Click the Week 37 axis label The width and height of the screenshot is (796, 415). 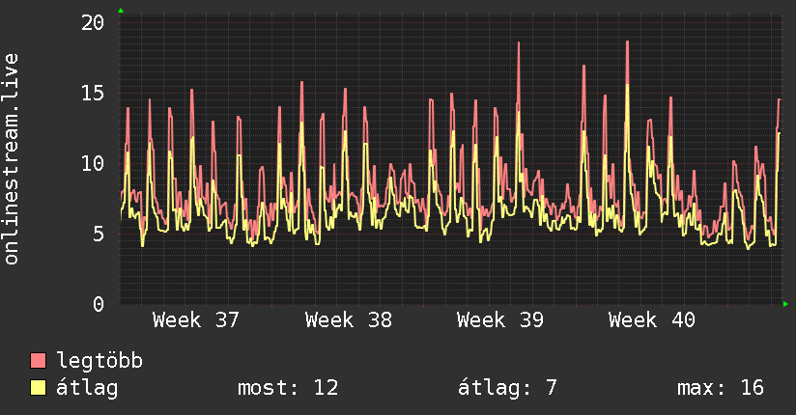coord(195,320)
